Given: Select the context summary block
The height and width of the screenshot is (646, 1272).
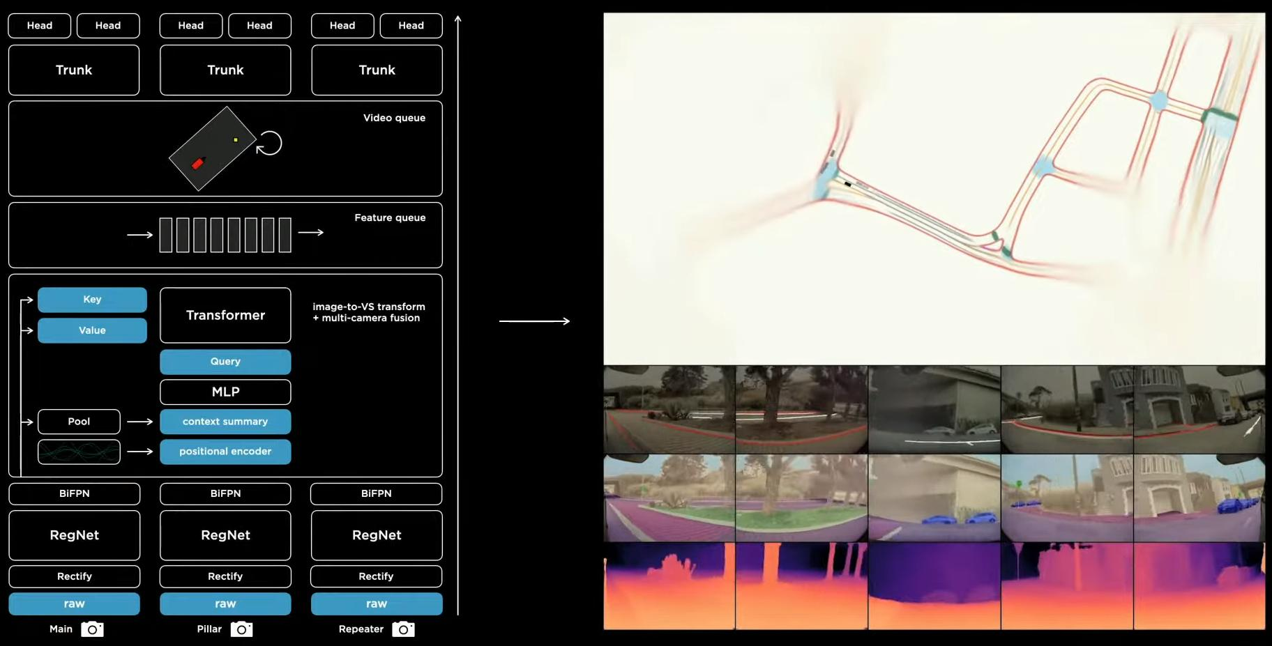Looking at the screenshot, I should tap(225, 422).
